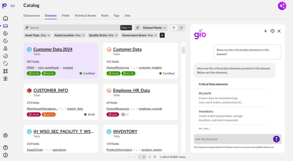This screenshot has width=293, height=161.
Task: Switch to the Datasources tab
Action: tap(32, 15)
